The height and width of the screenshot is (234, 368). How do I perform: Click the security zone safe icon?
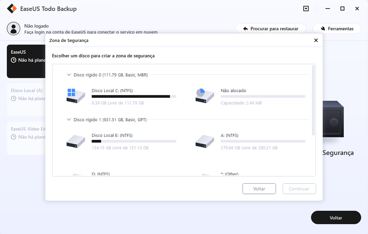[x=333, y=121]
